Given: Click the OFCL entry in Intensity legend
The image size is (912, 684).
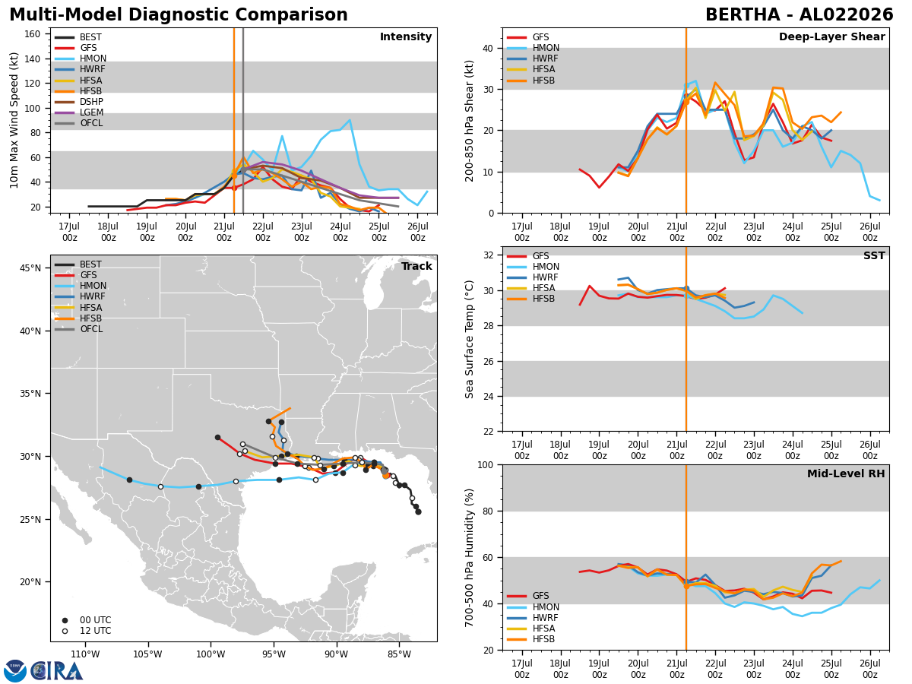Looking at the screenshot, I should tap(79, 123).
